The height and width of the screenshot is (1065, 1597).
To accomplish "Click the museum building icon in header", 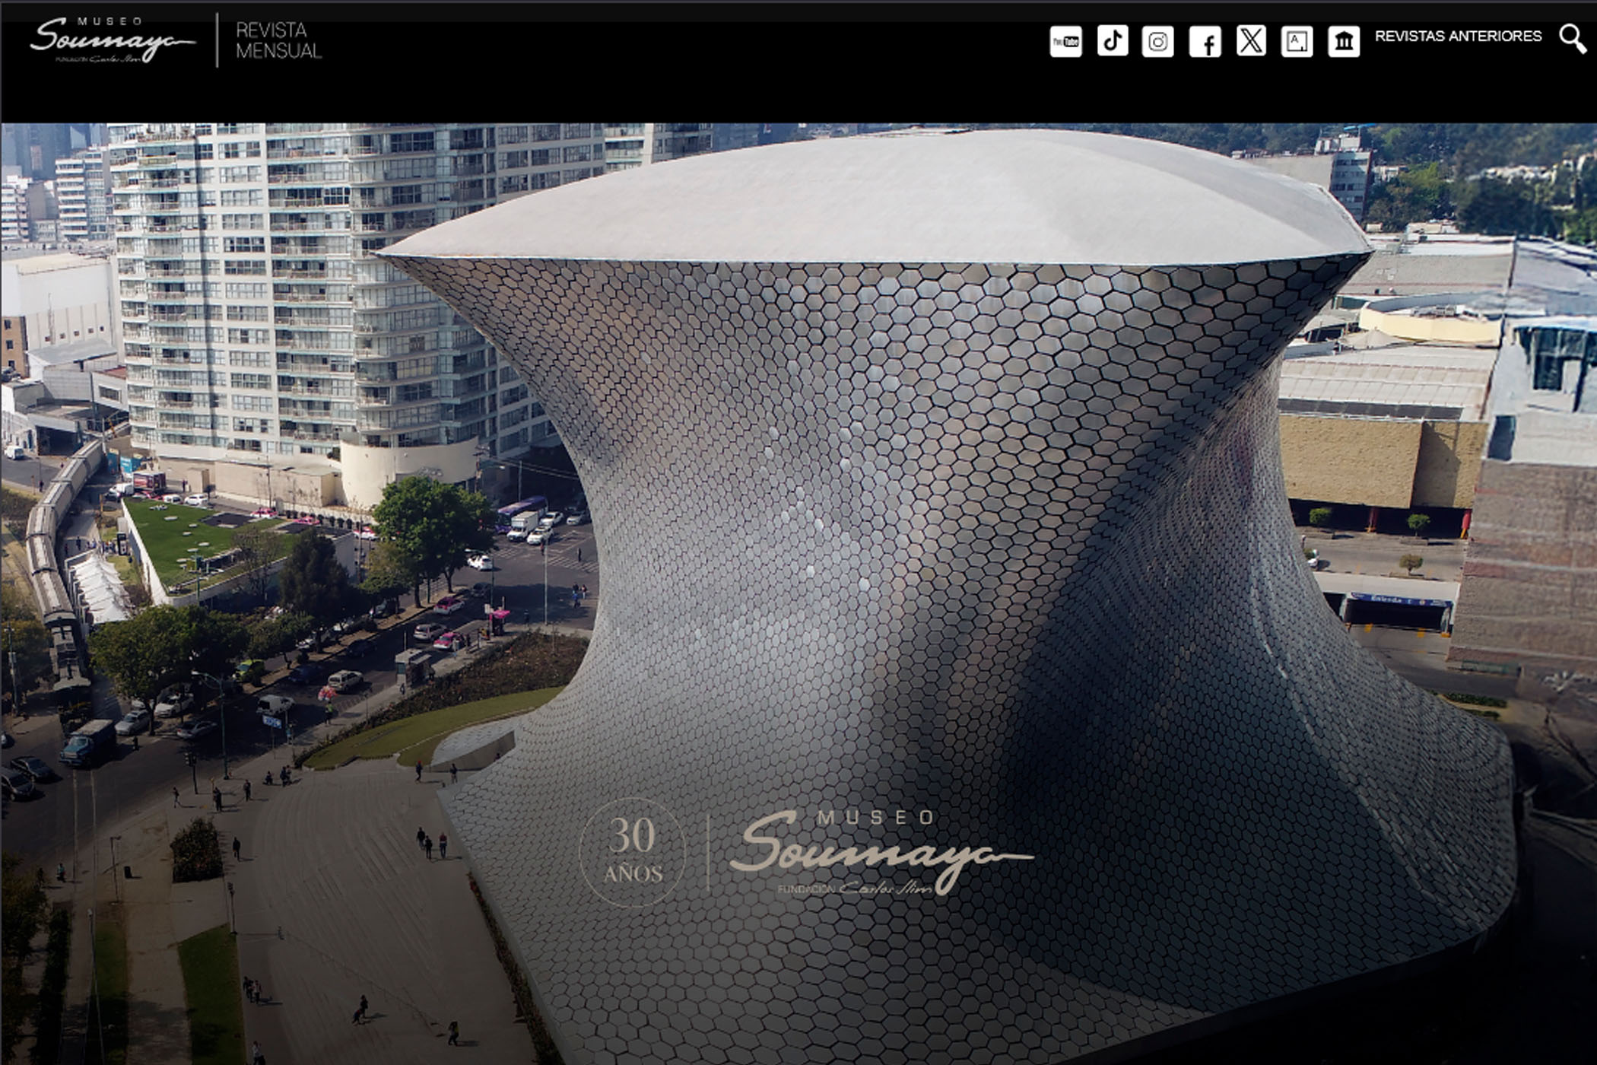I will pos(1343,42).
